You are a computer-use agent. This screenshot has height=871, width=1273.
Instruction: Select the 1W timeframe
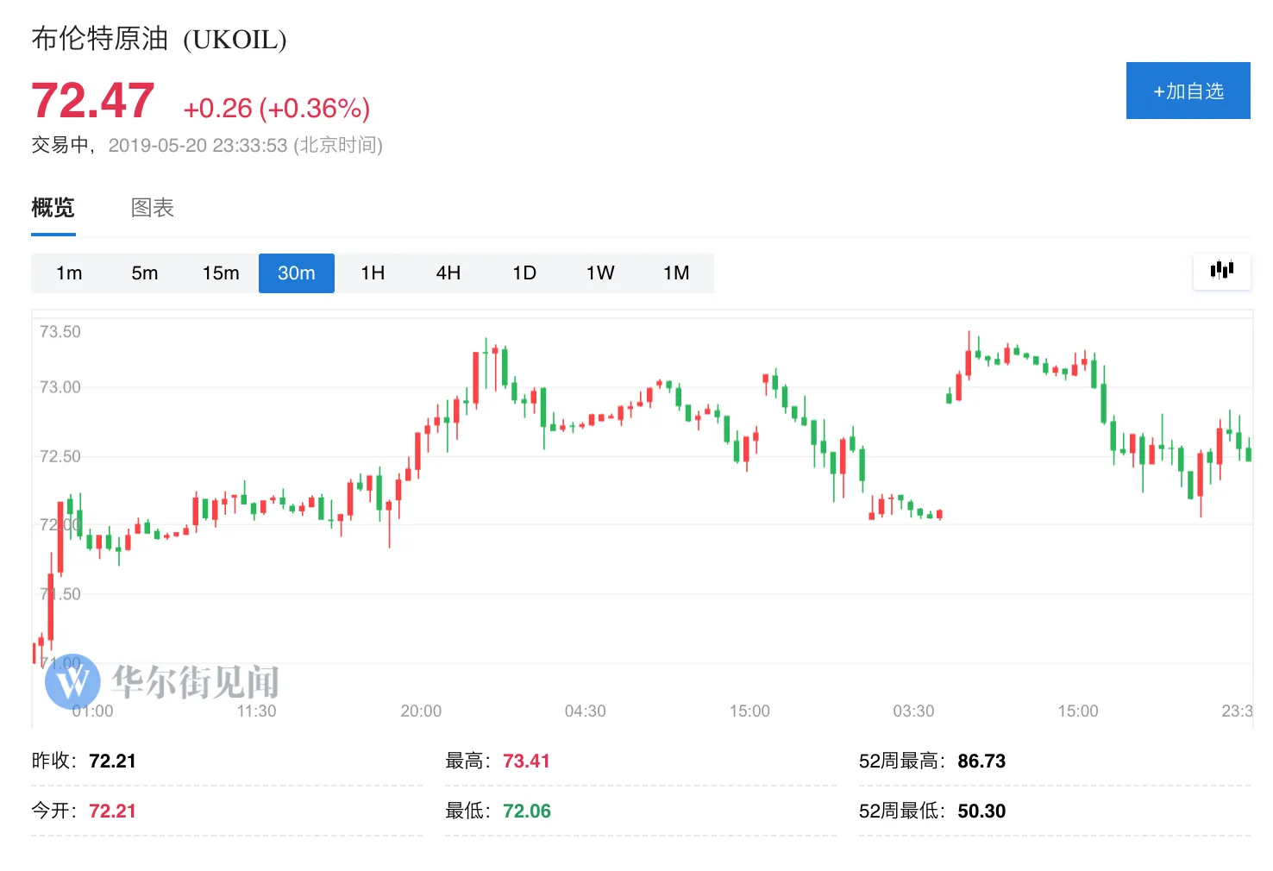600,273
